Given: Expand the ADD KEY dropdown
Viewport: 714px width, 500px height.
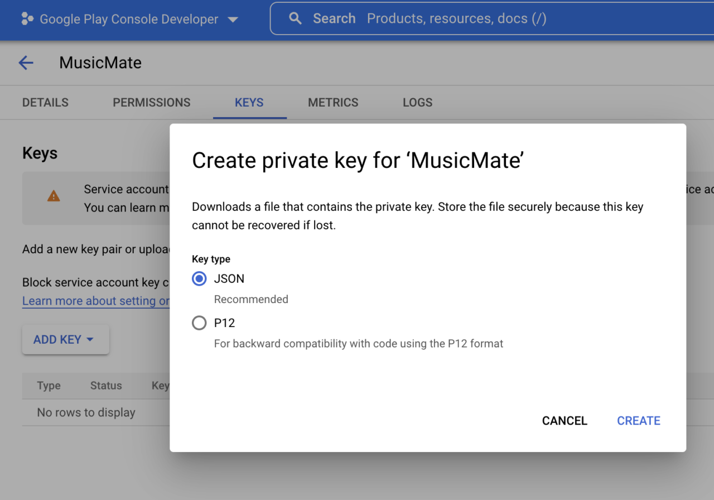Looking at the screenshot, I should (x=65, y=339).
